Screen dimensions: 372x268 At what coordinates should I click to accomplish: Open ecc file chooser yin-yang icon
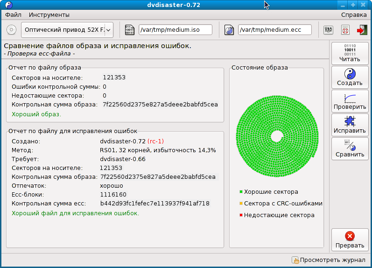229,30
